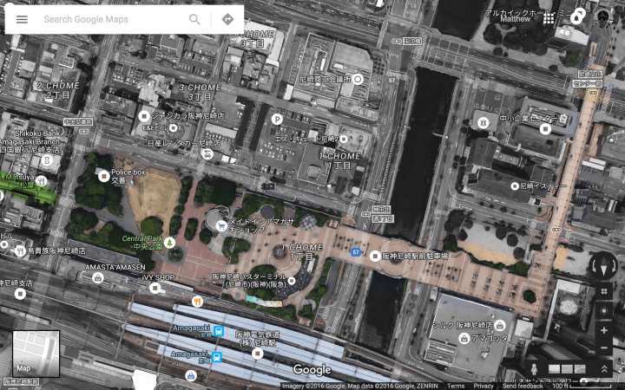Click Send feedback link
Viewport: 625px width, 390px height.
(523, 386)
